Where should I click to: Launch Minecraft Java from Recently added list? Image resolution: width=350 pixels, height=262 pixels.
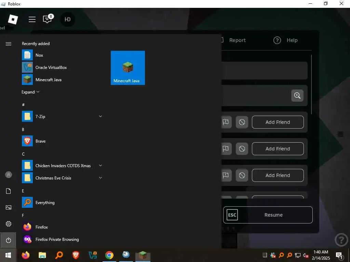[63, 79]
